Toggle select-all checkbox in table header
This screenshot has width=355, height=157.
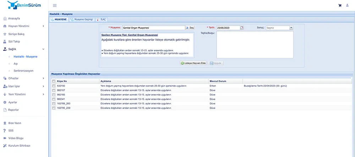(54, 81)
